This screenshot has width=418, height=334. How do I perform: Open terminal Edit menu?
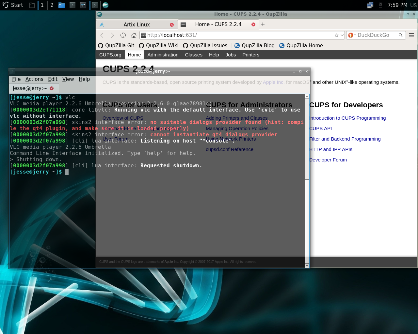(x=53, y=79)
